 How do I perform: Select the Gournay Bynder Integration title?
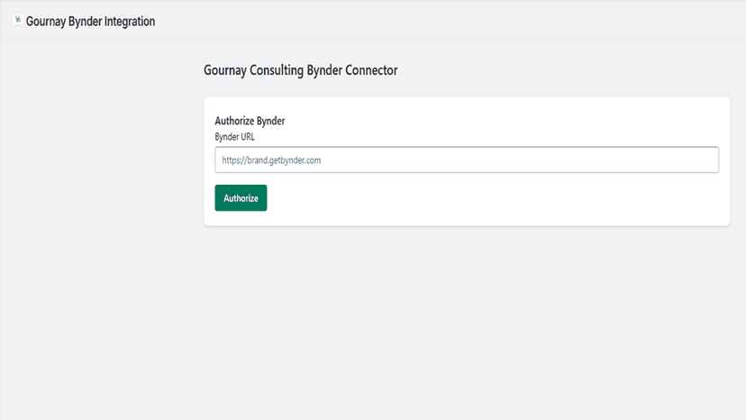(90, 22)
